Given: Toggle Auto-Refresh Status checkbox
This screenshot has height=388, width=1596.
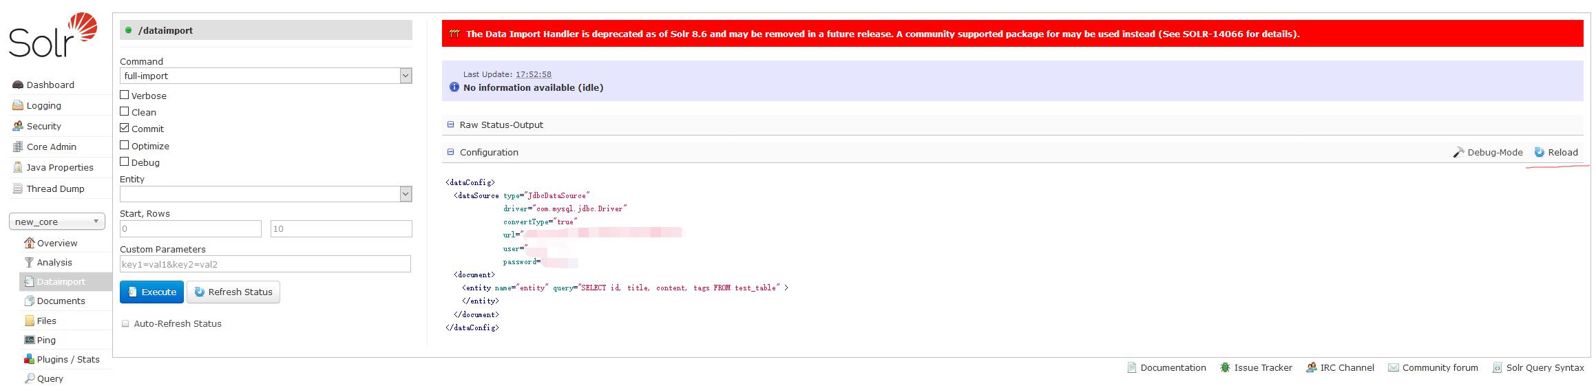Looking at the screenshot, I should click(x=125, y=323).
